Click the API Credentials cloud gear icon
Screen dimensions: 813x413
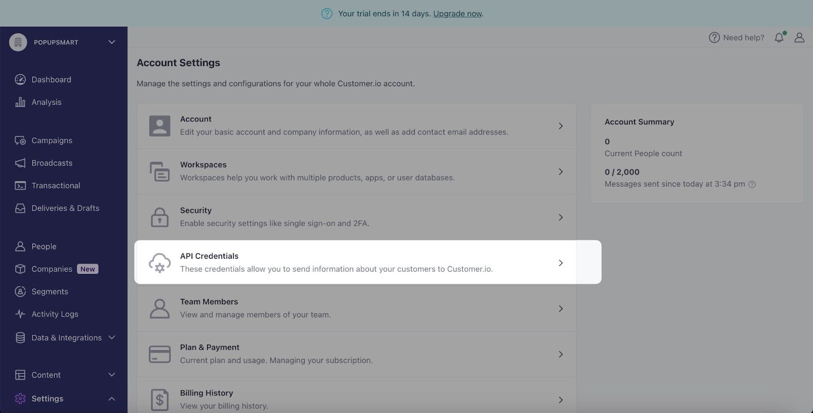click(160, 263)
